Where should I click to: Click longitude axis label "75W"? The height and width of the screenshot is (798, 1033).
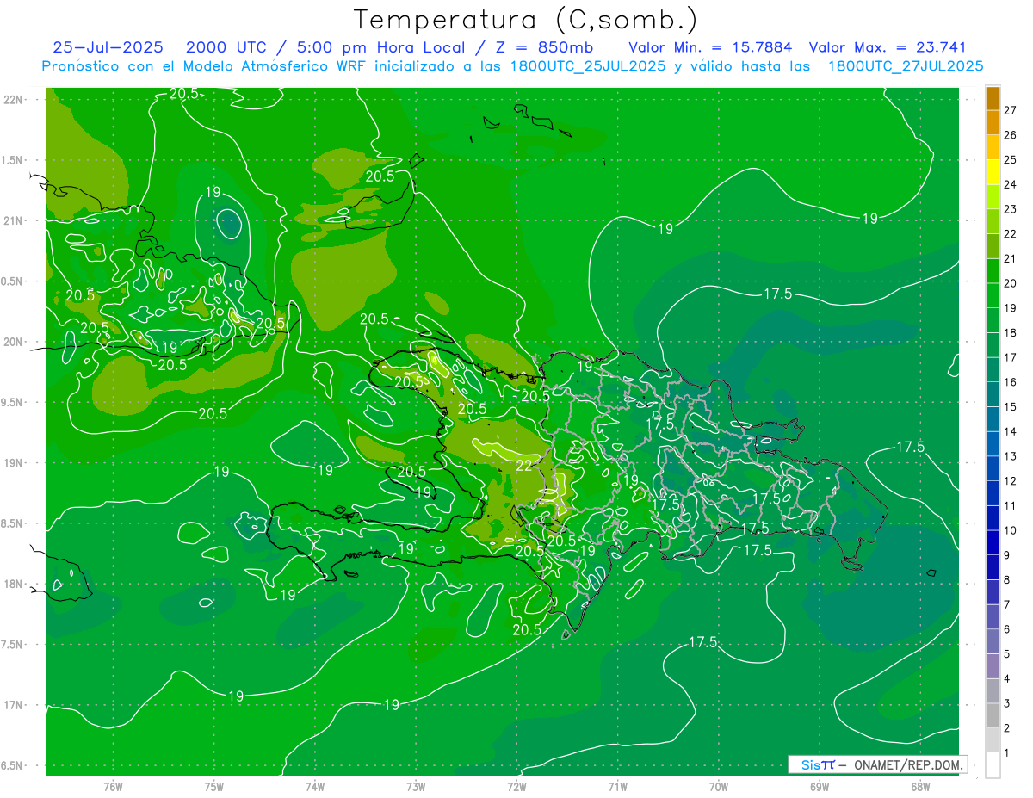tap(214, 787)
